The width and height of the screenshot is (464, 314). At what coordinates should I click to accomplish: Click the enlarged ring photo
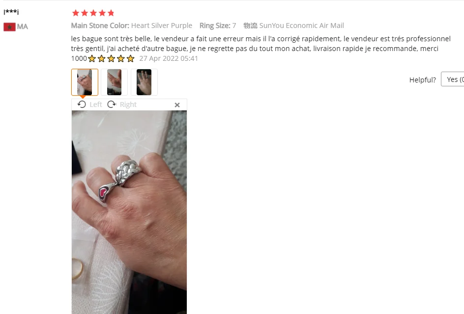pos(129,212)
